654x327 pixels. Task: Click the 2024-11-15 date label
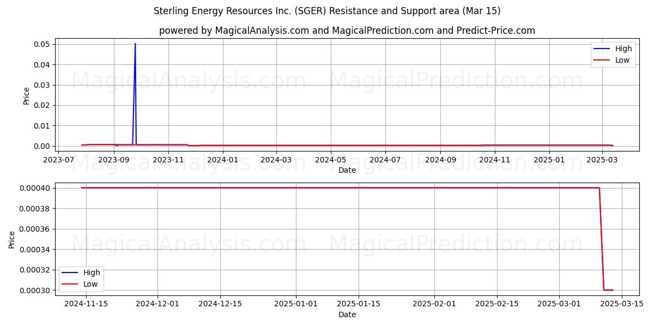pos(86,304)
